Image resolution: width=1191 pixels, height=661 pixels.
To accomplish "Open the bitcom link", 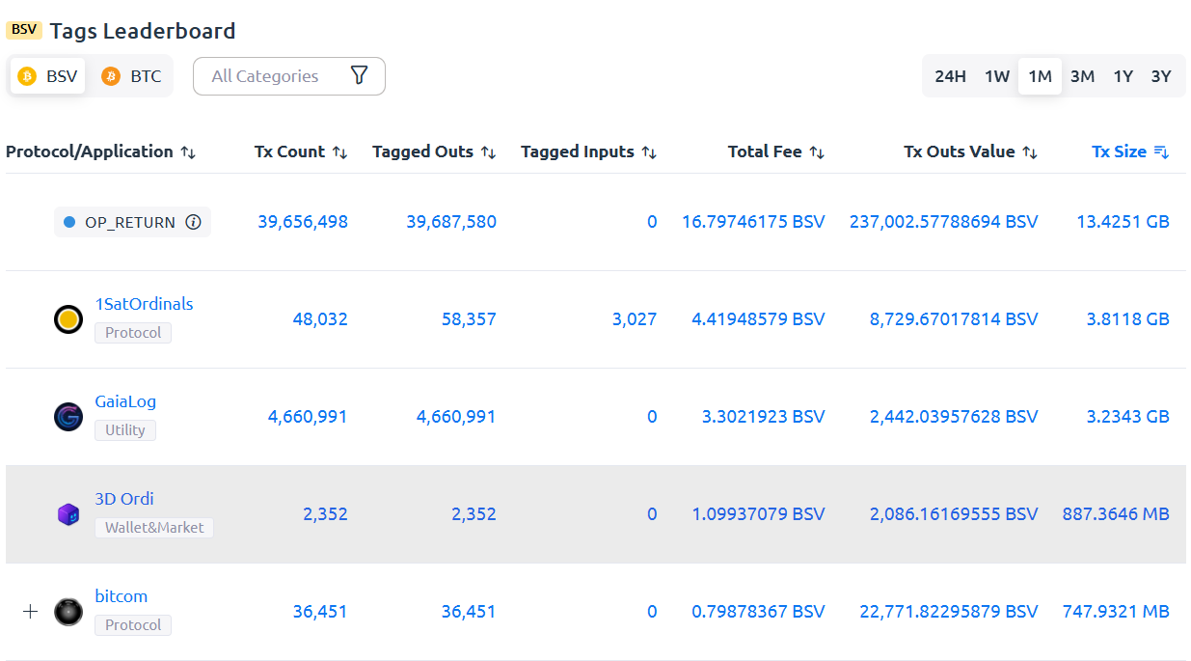I will (122, 596).
